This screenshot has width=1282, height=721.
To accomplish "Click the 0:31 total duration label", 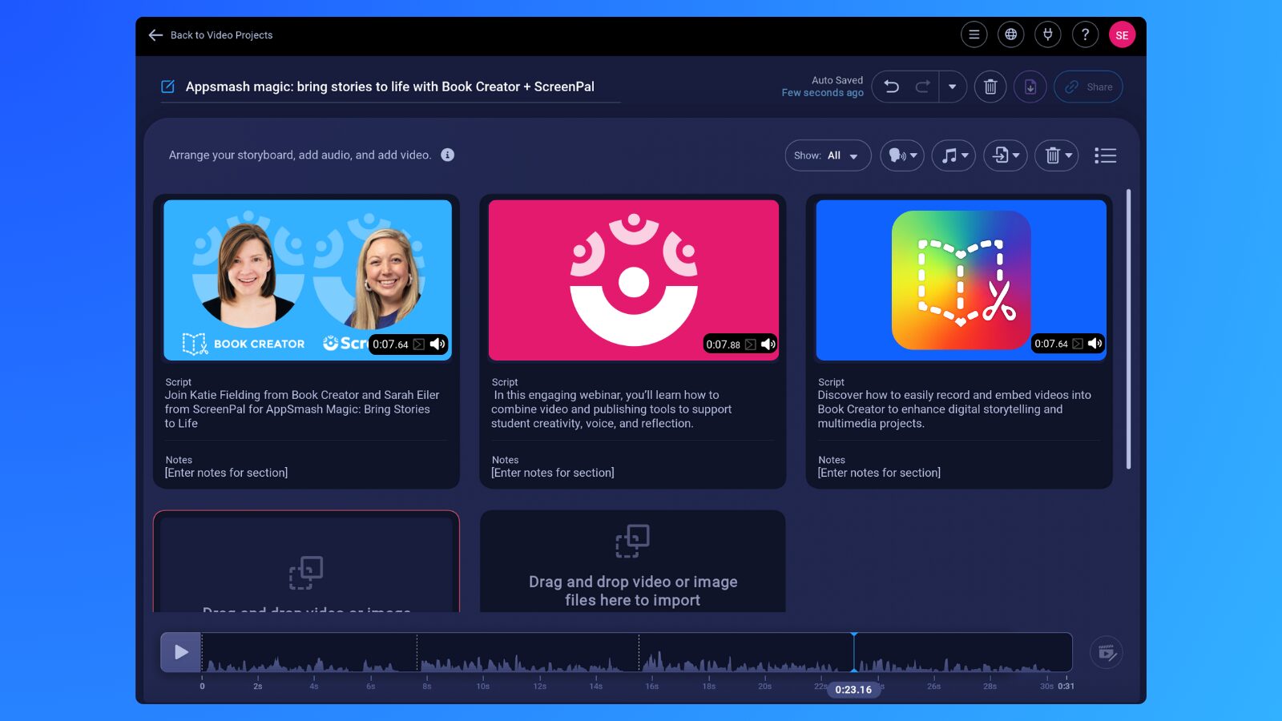I will tap(1066, 687).
